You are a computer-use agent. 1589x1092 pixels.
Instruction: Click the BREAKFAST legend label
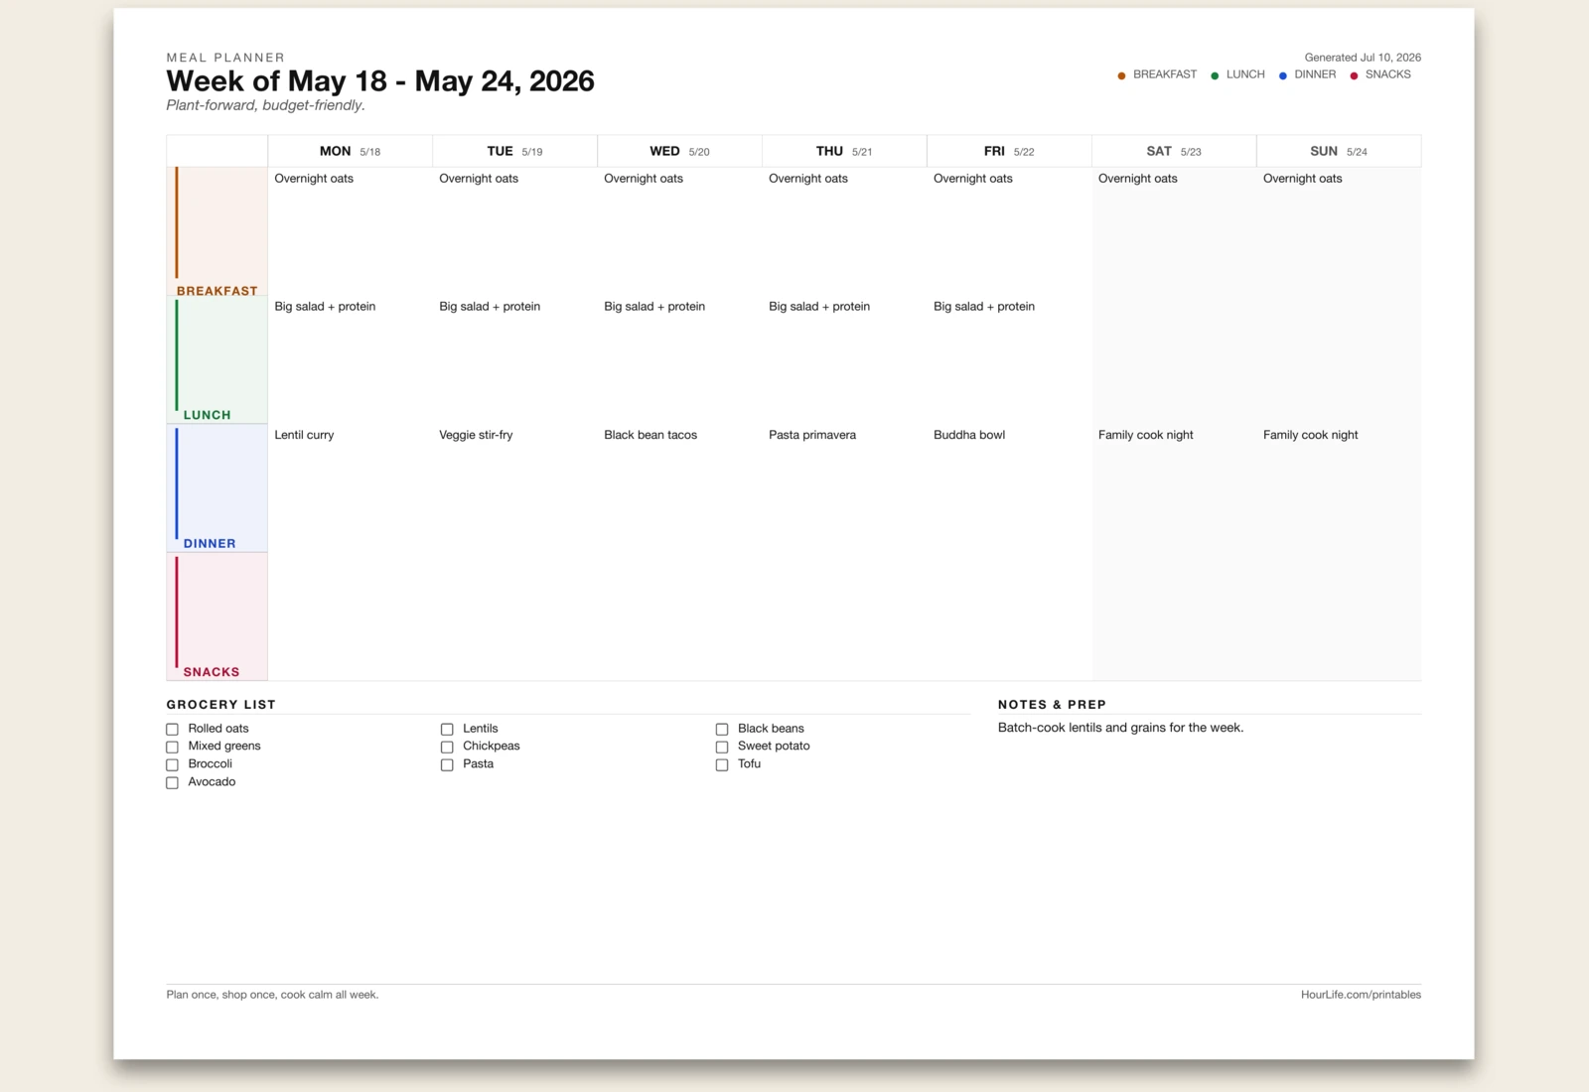coord(1165,74)
